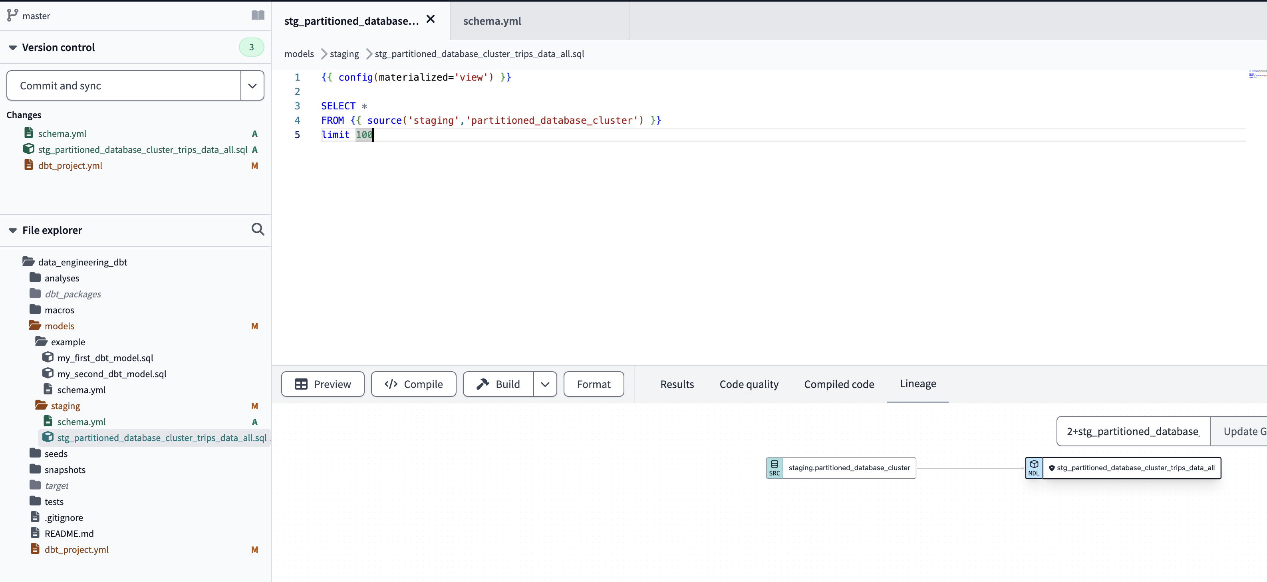Screen dimensions: 1267x582
Task: Click my_second_dbt_model.sql cube icon
Action: 48,373
